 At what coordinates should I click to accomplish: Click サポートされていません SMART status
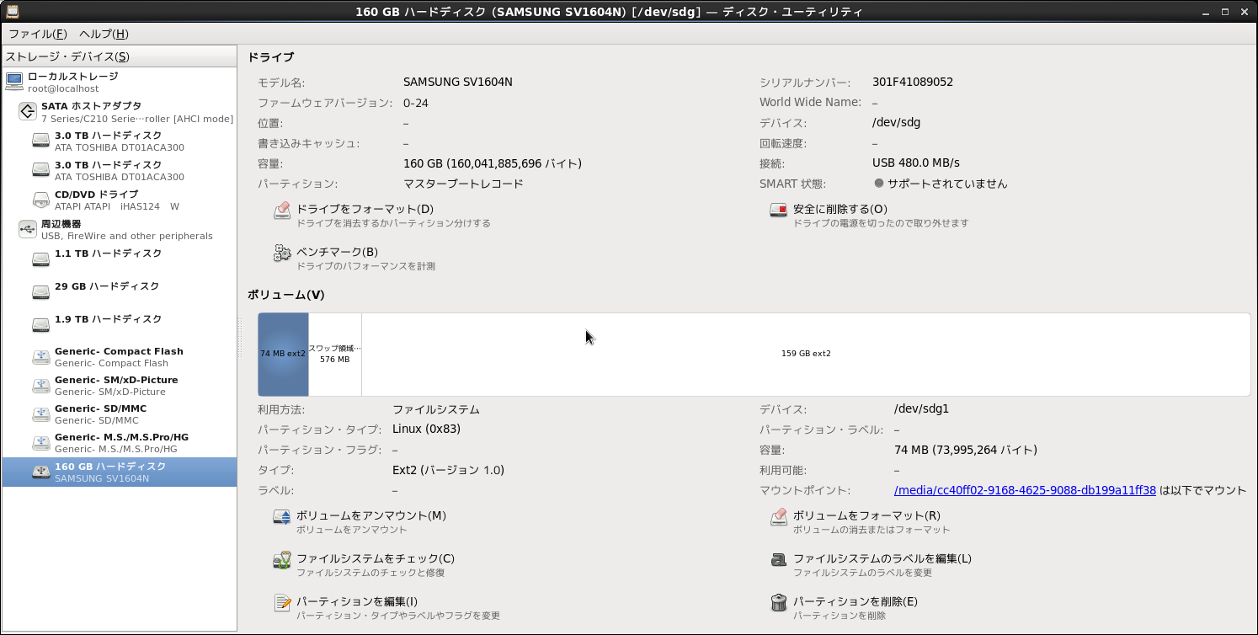tap(947, 184)
